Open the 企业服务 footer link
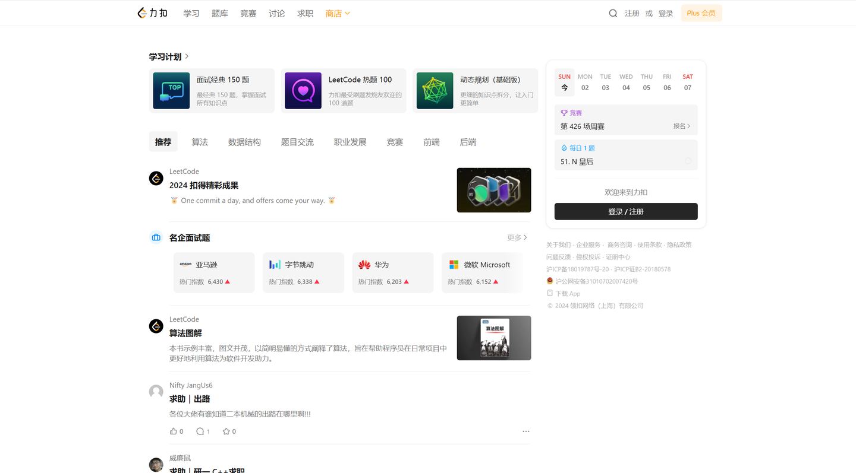Viewport: 856px width, 473px height. click(588, 245)
